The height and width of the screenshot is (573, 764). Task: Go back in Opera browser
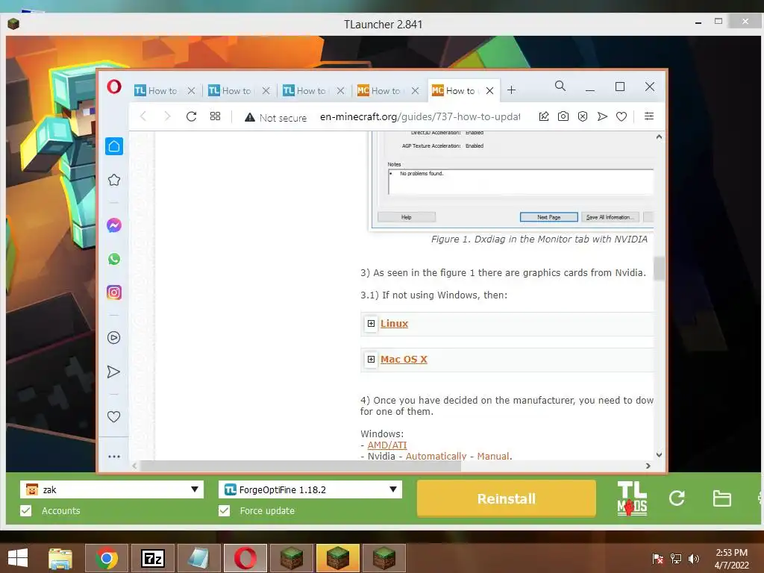pyautogui.click(x=143, y=116)
